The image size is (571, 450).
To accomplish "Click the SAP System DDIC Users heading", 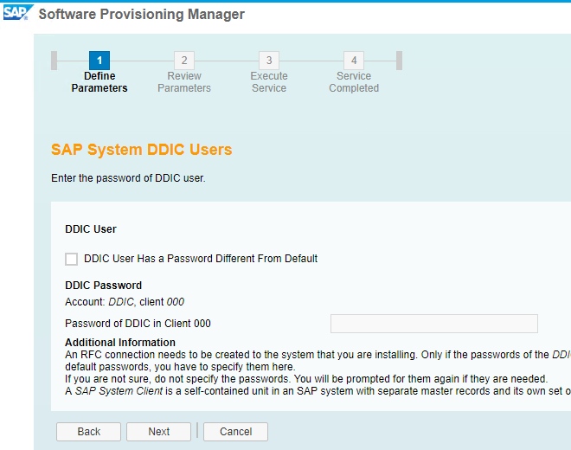I will 142,150.
